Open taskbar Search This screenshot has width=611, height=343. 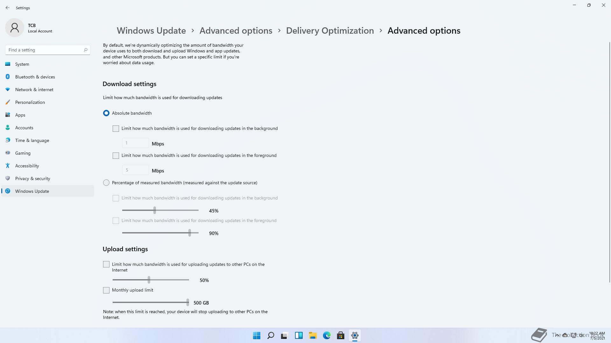click(x=270, y=335)
